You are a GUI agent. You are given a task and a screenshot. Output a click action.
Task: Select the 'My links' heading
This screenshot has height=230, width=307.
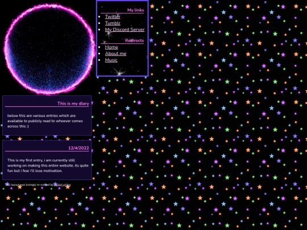135,10
